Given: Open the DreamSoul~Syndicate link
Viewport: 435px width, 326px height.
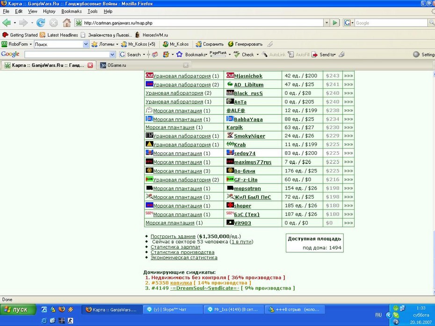Looking at the screenshot, I should [205, 288].
